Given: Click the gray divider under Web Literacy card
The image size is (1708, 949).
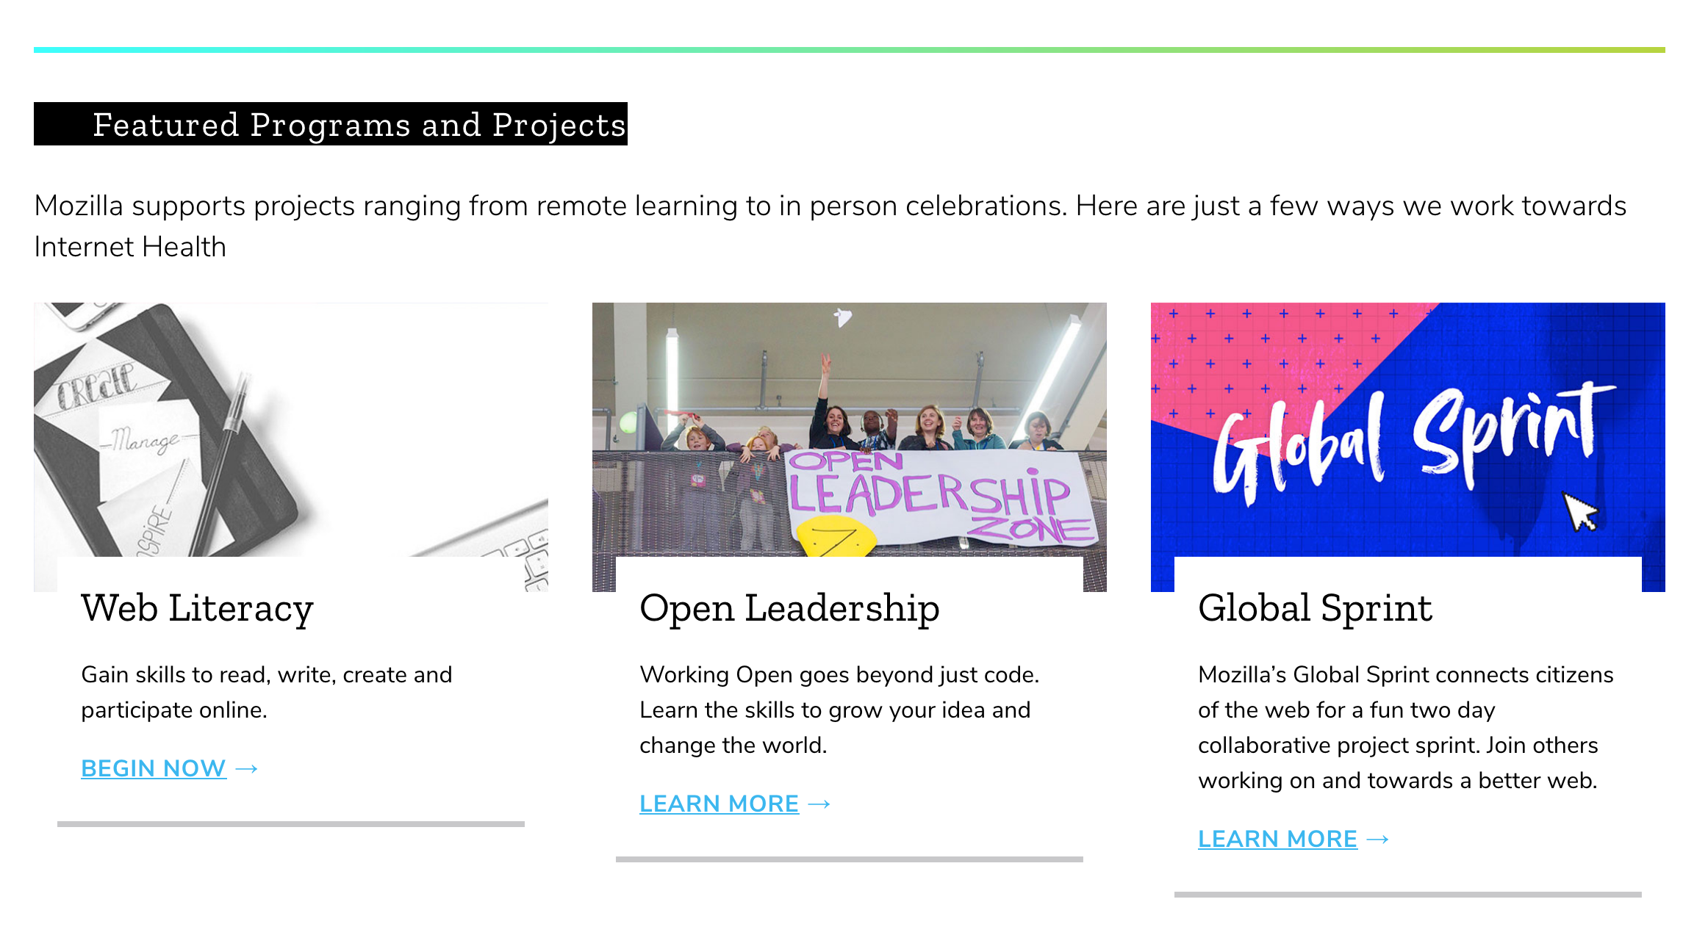Looking at the screenshot, I should click(x=291, y=824).
